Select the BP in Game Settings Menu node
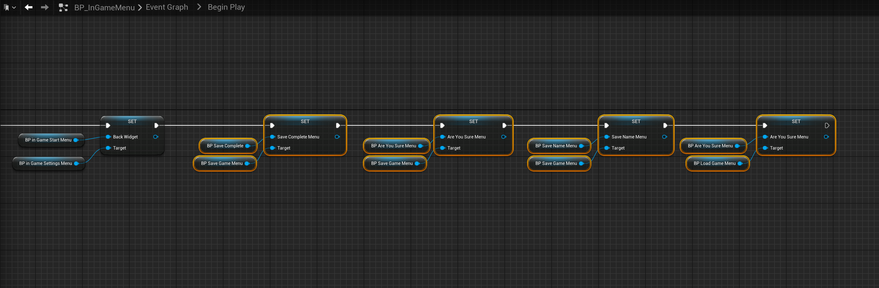This screenshot has height=288, width=879. 45,163
